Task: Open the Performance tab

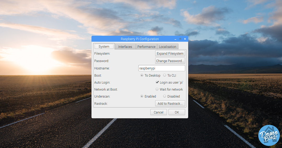Action: point(146,47)
